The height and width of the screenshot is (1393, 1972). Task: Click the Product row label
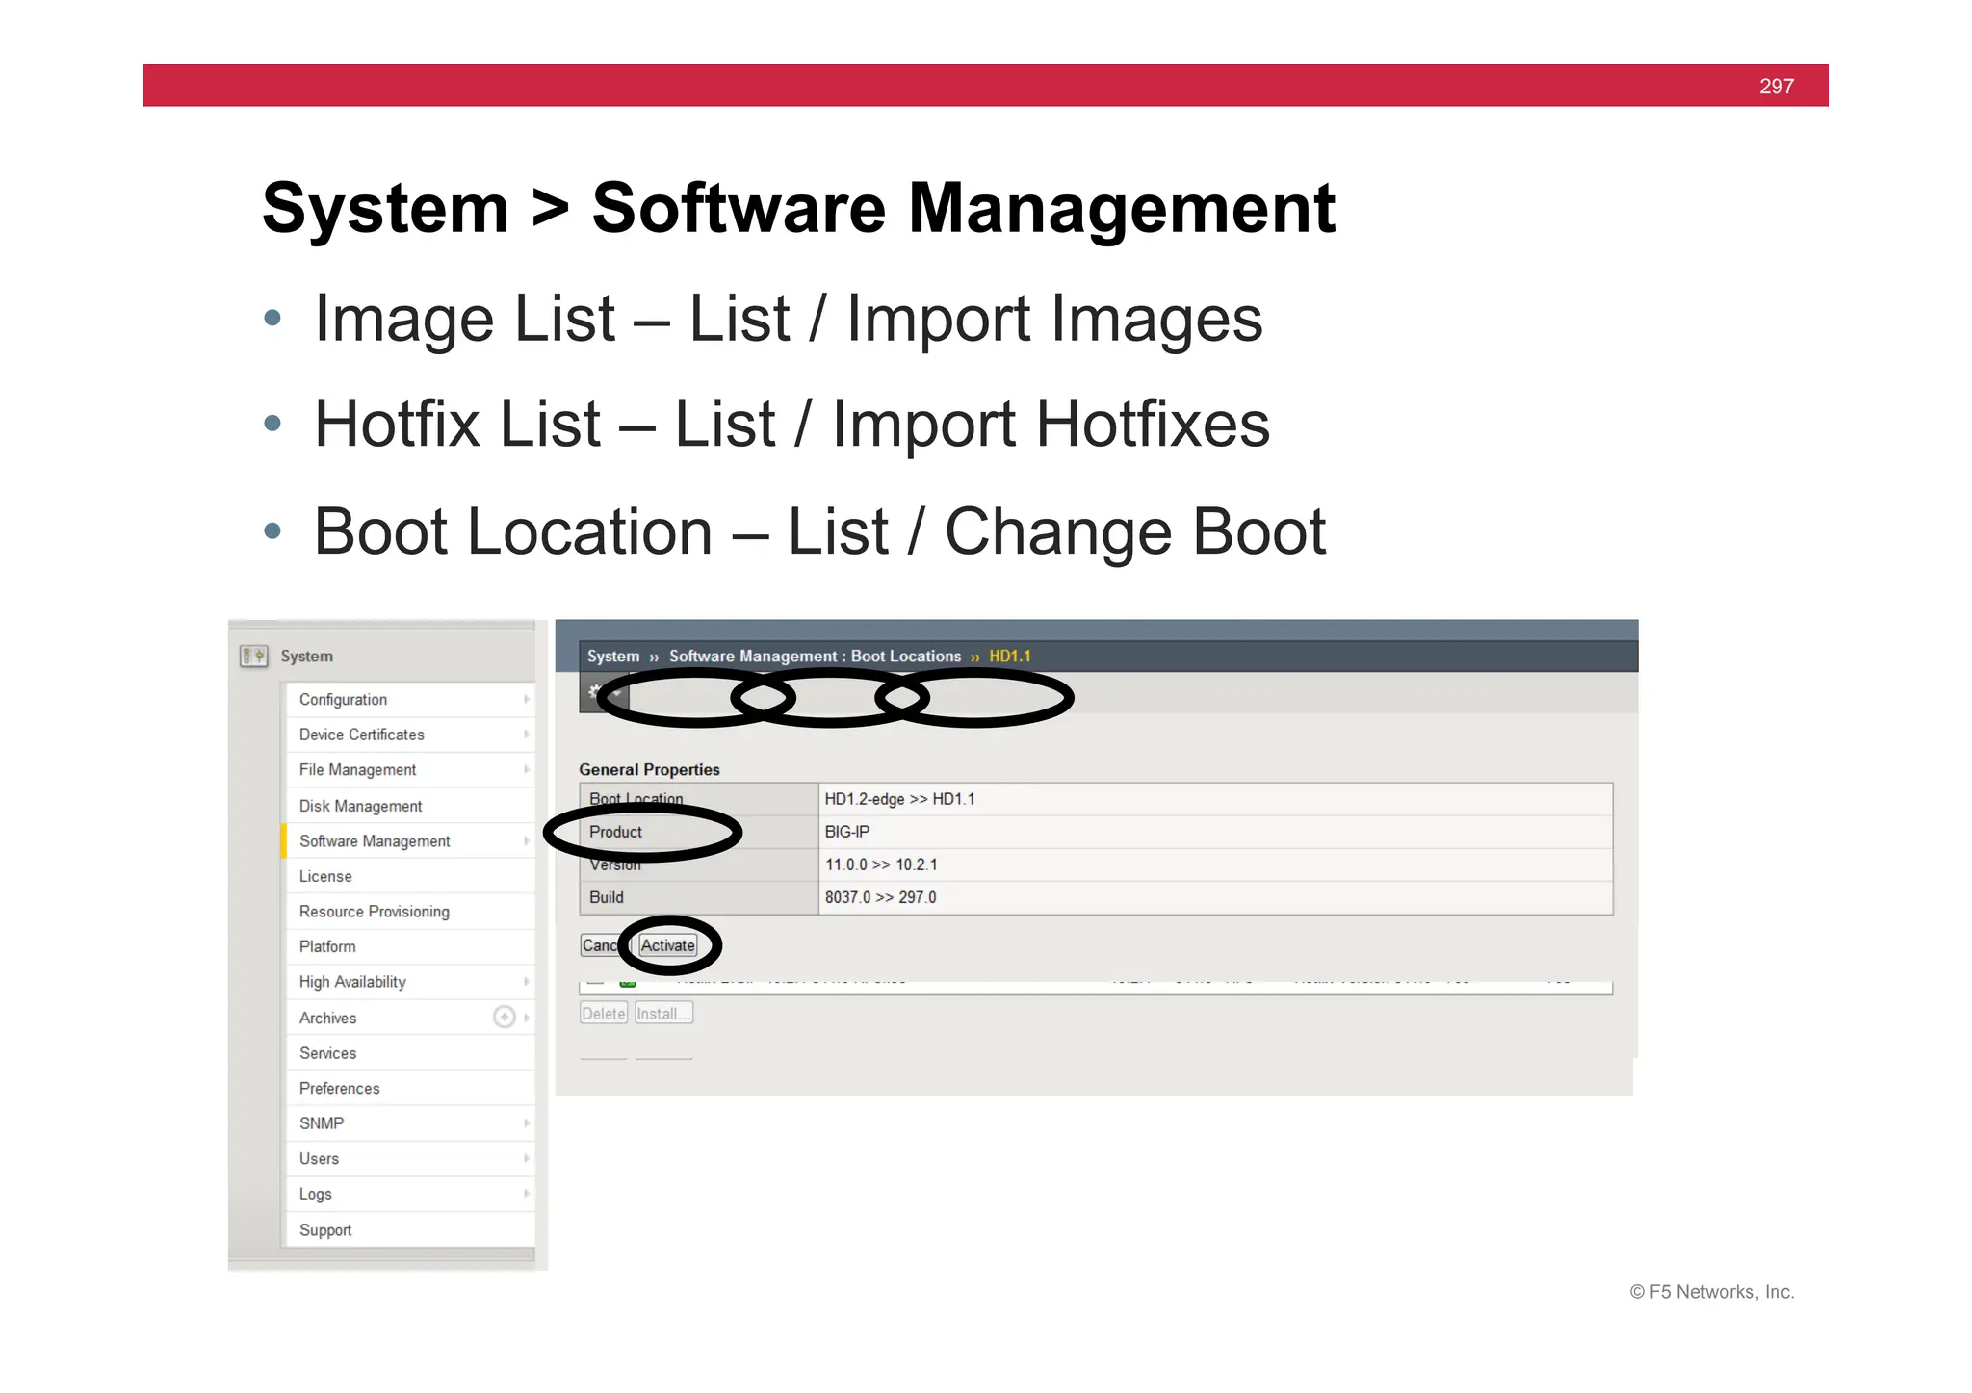coord(615,832)
